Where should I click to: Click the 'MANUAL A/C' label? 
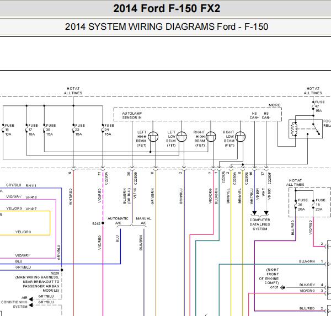click(x=143, y=221)
